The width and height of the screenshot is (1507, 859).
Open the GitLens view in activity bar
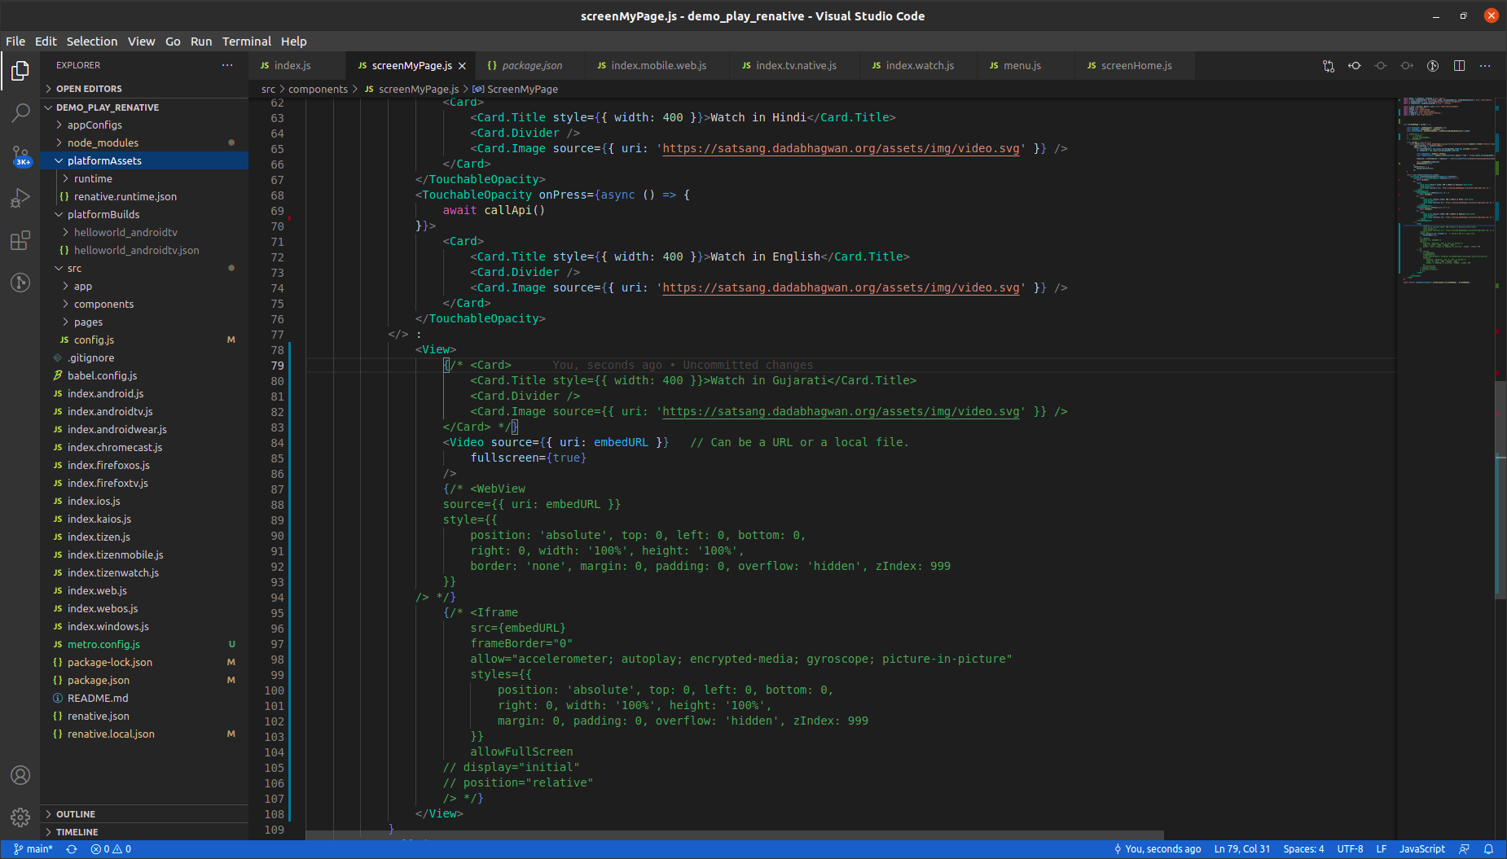pyautogui.click(x=20, y=283)
